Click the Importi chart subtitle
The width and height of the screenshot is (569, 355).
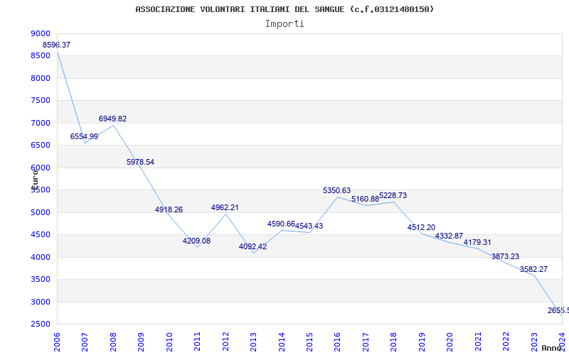(284, 24)
